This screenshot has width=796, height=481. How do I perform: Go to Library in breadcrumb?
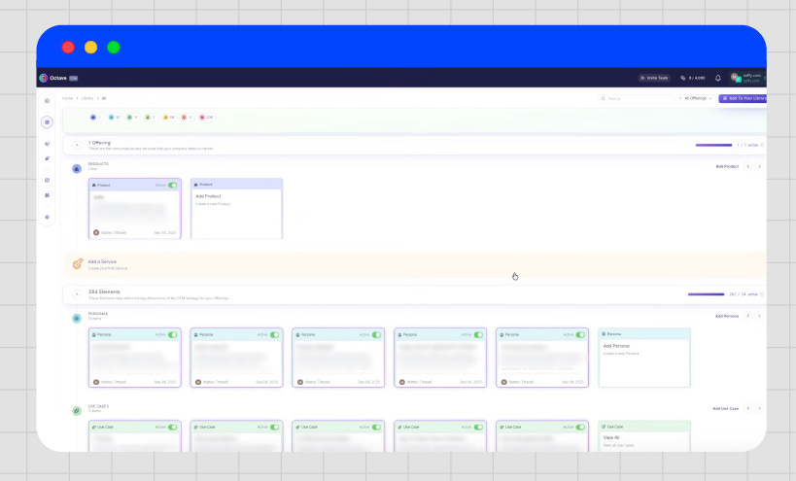pos(87,98)
